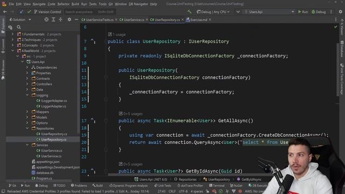This screenshot has height=194, width=345.
Task: Open the Tests menu
Action: (93, 4)
